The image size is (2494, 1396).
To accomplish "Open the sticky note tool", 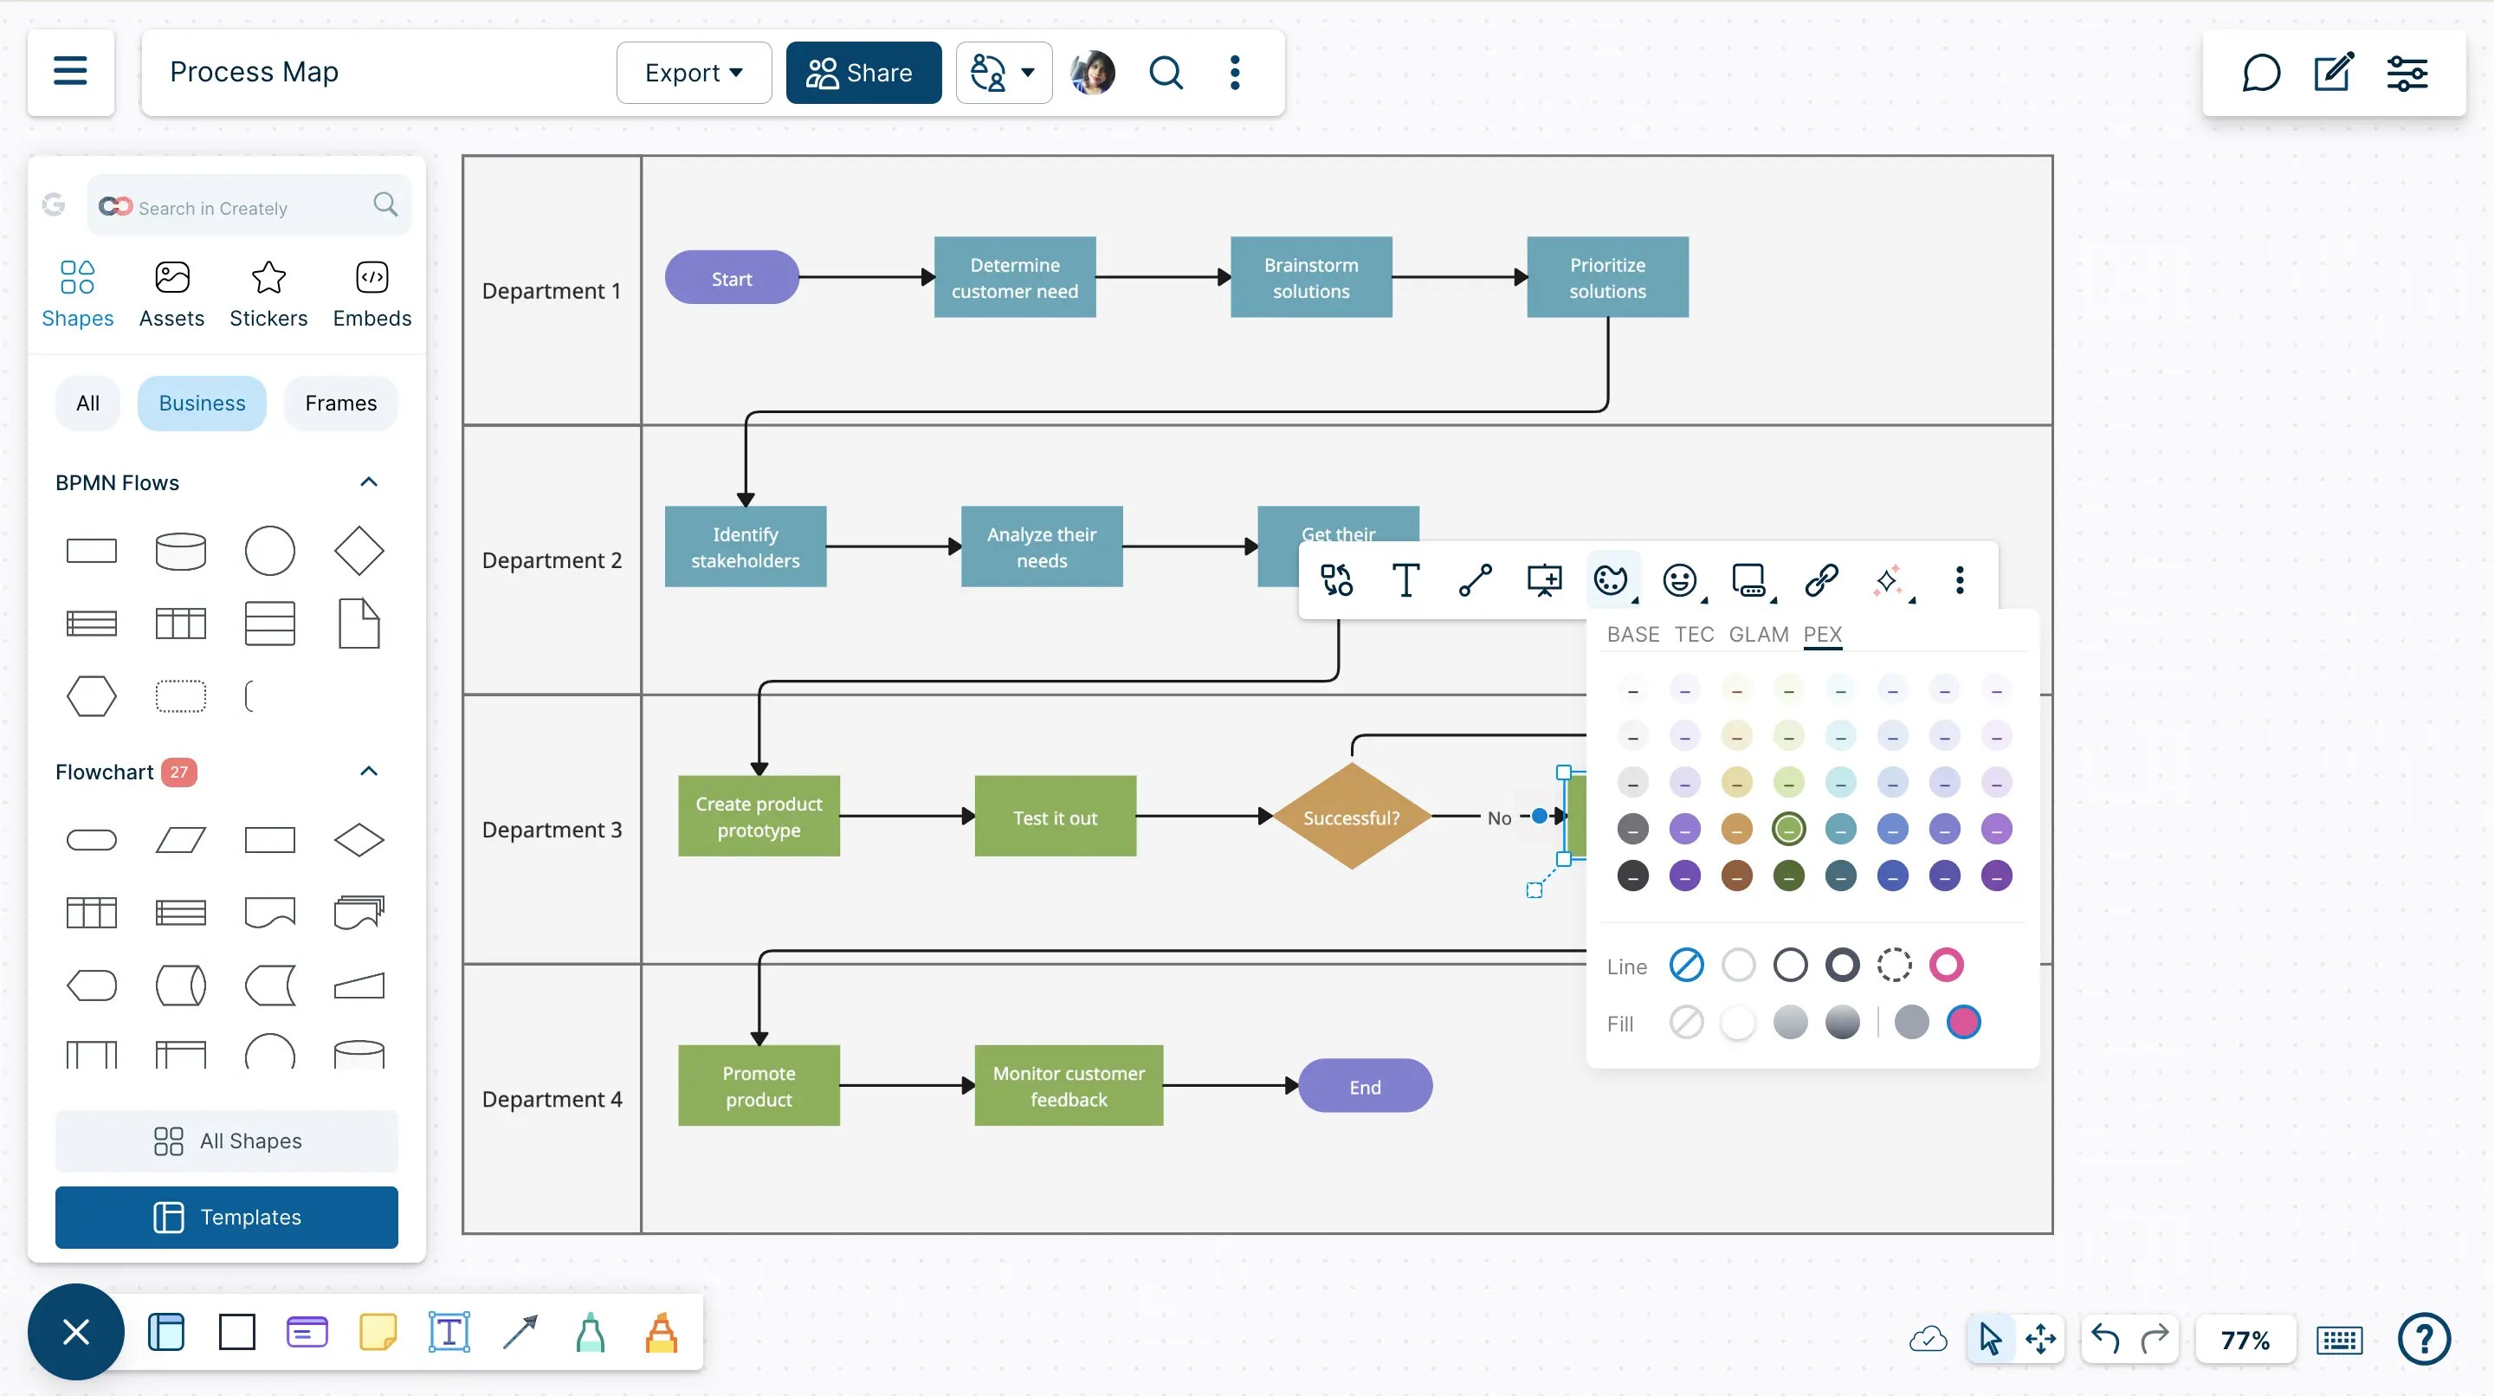I will coord(378,1332).
